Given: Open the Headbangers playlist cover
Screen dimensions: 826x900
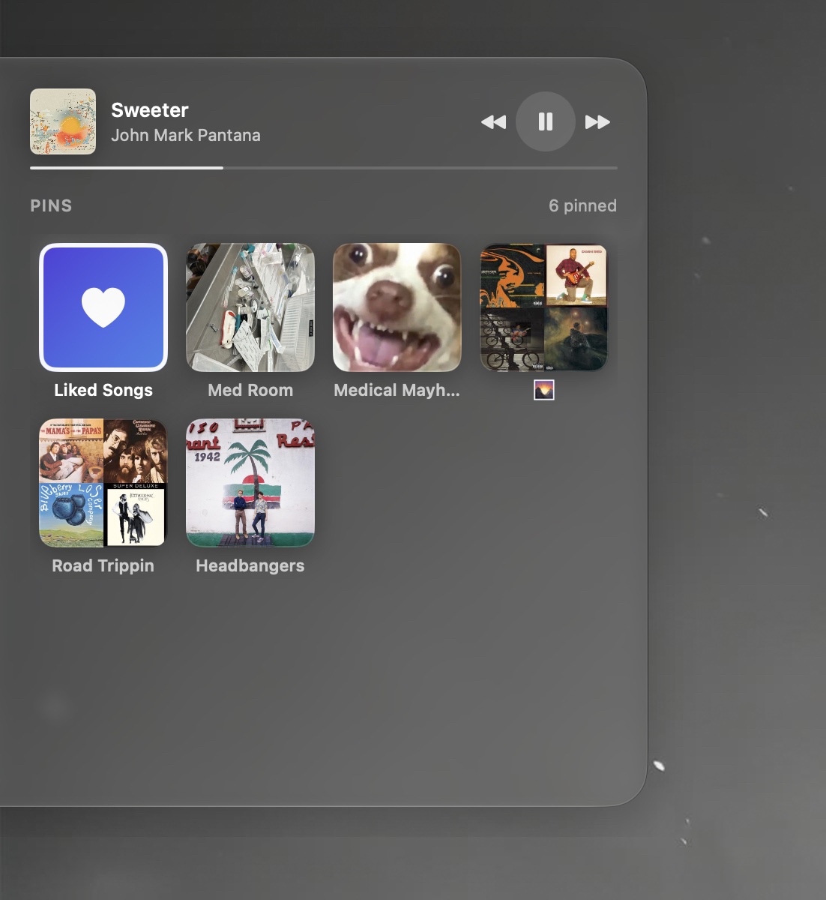Looking at the screenshot, I should click(x=250, y=483).
